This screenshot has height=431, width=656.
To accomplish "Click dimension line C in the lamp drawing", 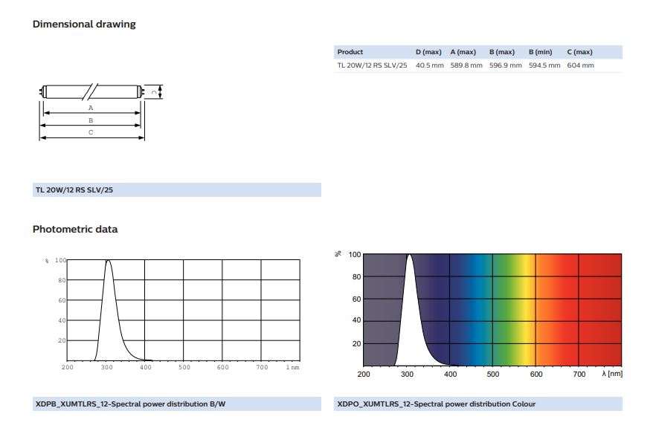I will pos(91,137).
